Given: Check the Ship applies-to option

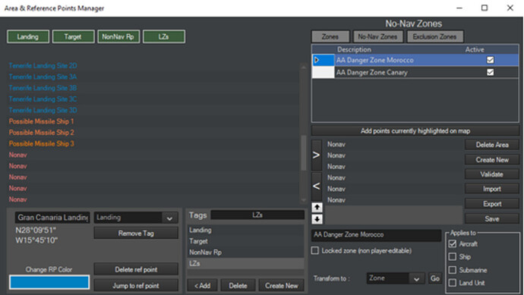Looking at the screenshot, I should [x=452, y=256].
